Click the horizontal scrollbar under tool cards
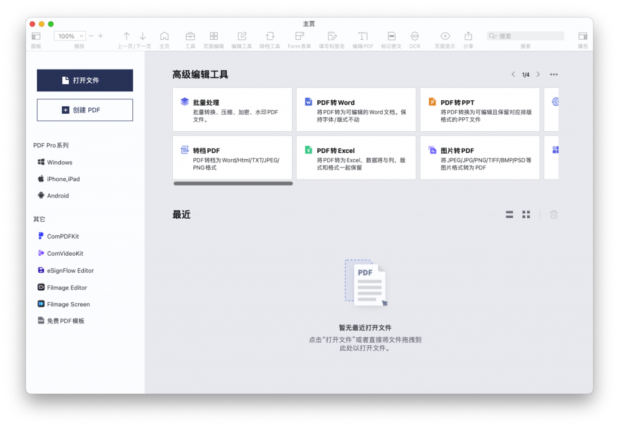The image size is (619, 428). coord(233,183)
